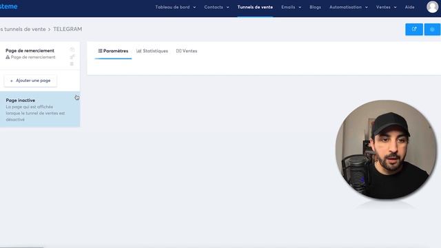Expand the Automatisation dropdown
This screenshot has width=441, height=248.
(349, 8)
